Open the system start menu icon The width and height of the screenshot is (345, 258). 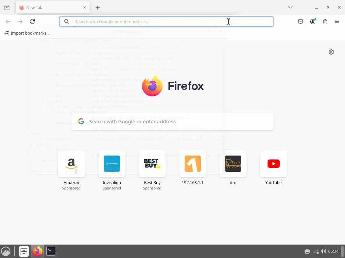(6, 251)
